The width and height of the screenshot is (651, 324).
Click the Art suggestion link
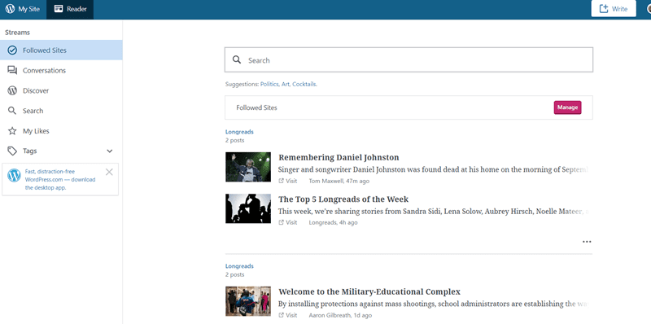point(286,84)
